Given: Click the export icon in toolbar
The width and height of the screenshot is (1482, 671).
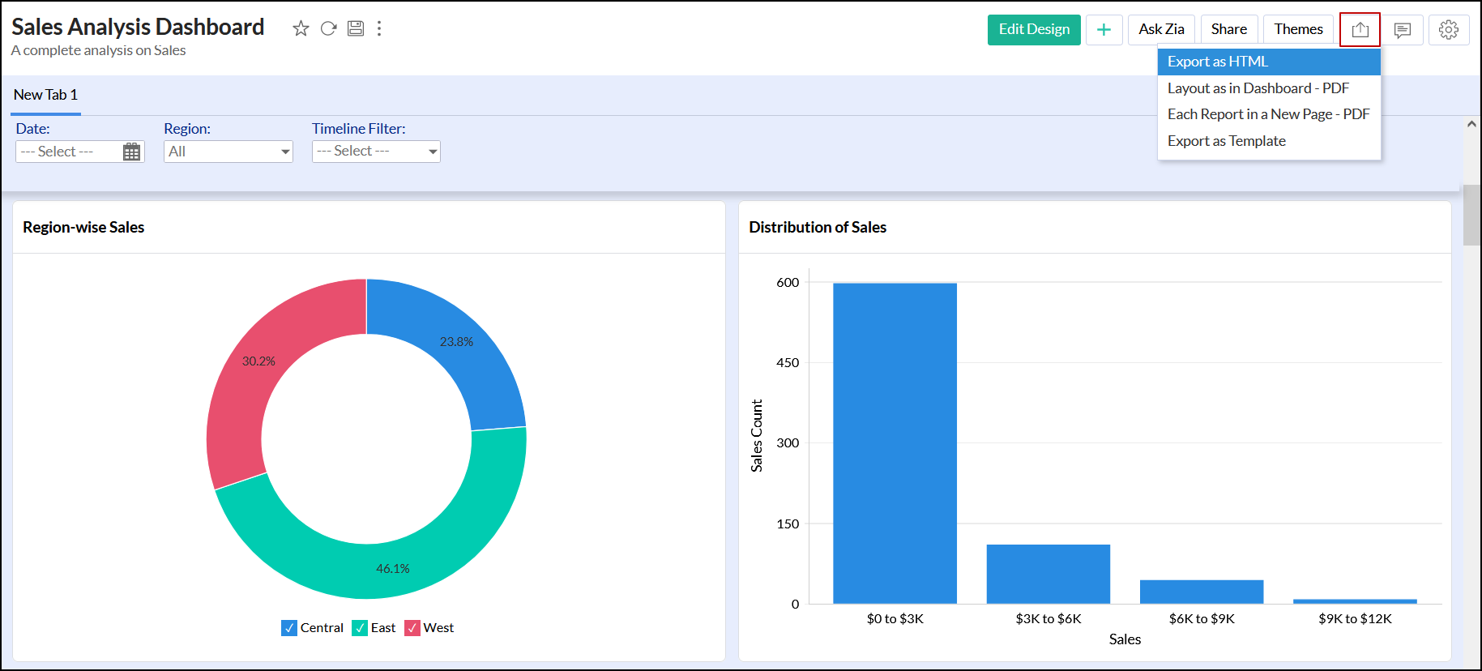Looking at the screenshot, I should 1360,30.
